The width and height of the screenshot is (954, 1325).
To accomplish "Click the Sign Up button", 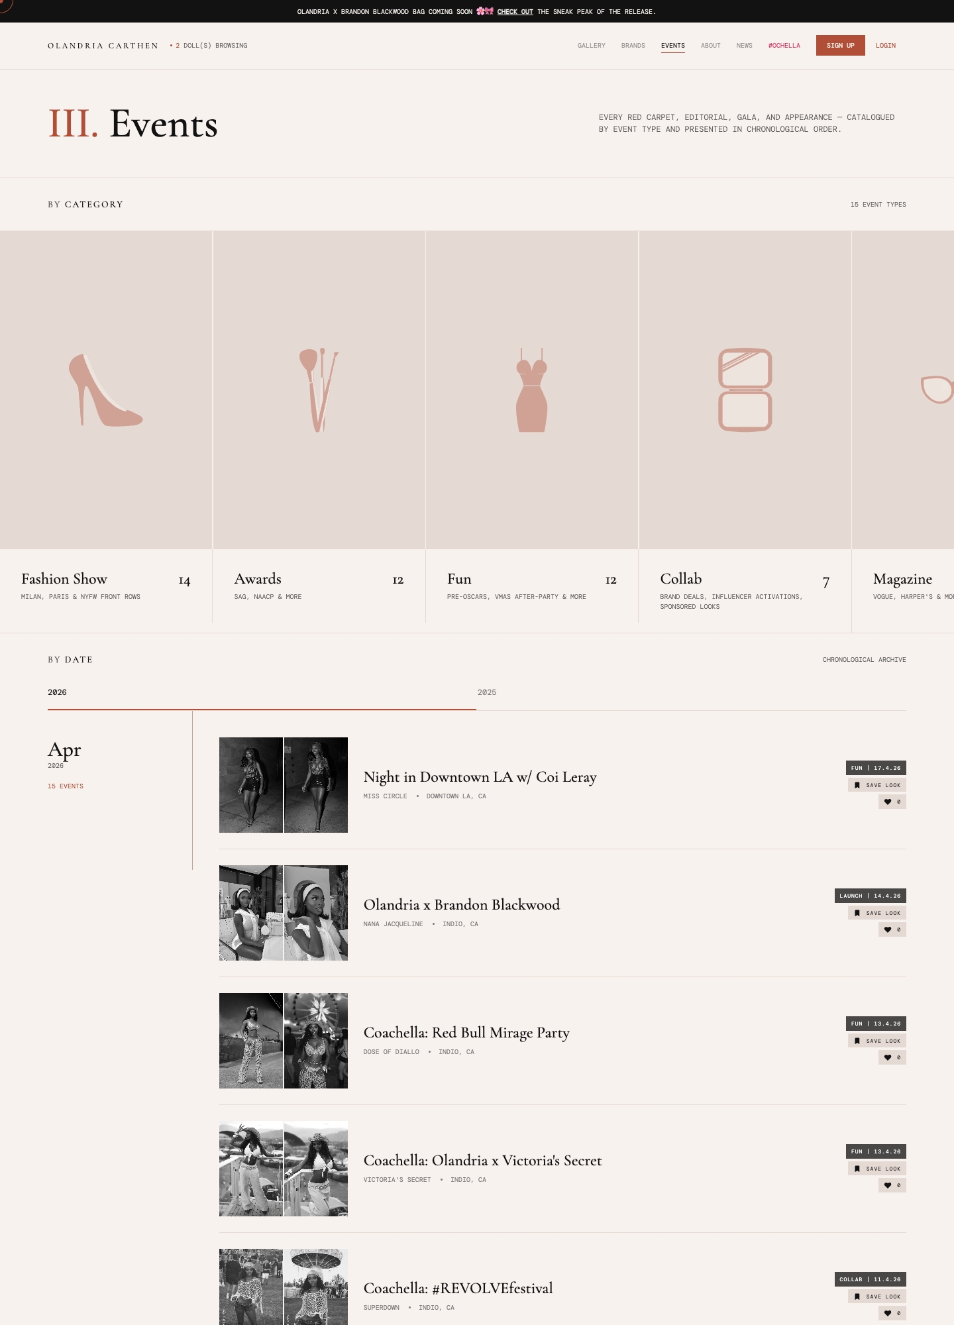I will tap(841, 46).
